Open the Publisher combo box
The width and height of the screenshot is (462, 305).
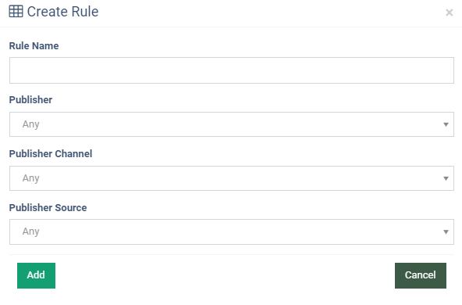tap(232, 124)
